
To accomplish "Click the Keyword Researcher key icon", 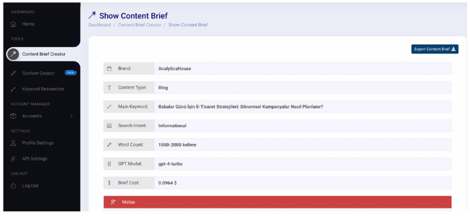I will [x=13, y=89].
